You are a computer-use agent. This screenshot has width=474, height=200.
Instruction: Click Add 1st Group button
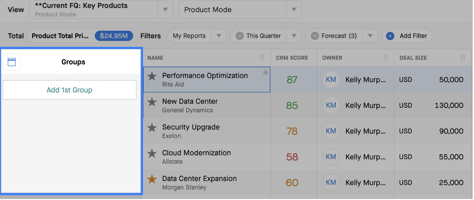tap(70, 90)
